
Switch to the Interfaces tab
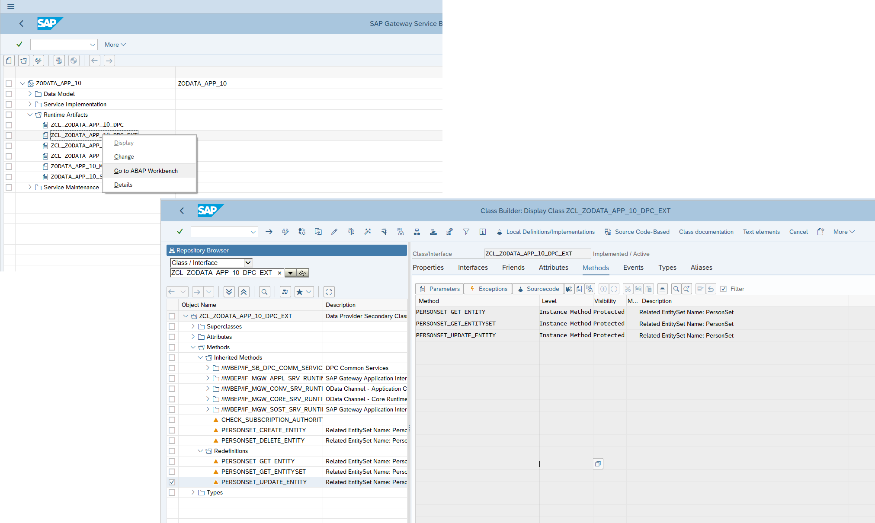click(473, 268)
